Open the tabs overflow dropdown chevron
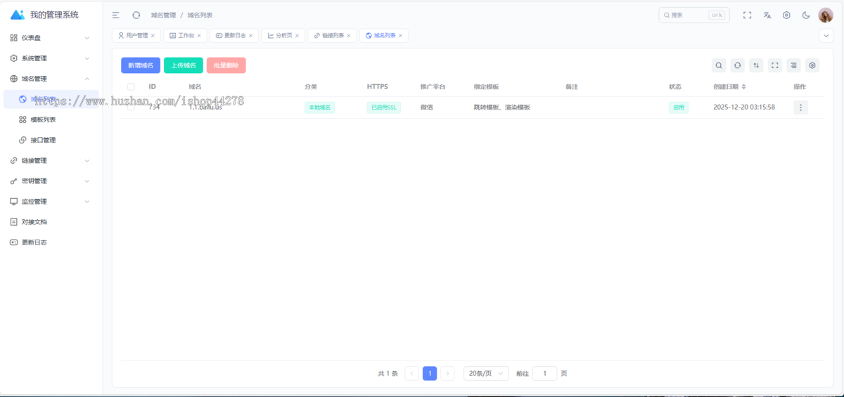 point(826,35)
